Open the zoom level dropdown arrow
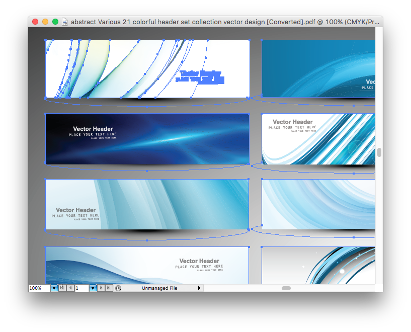Image resolution: width=411 pixels, height=332 pixels. 54,288
